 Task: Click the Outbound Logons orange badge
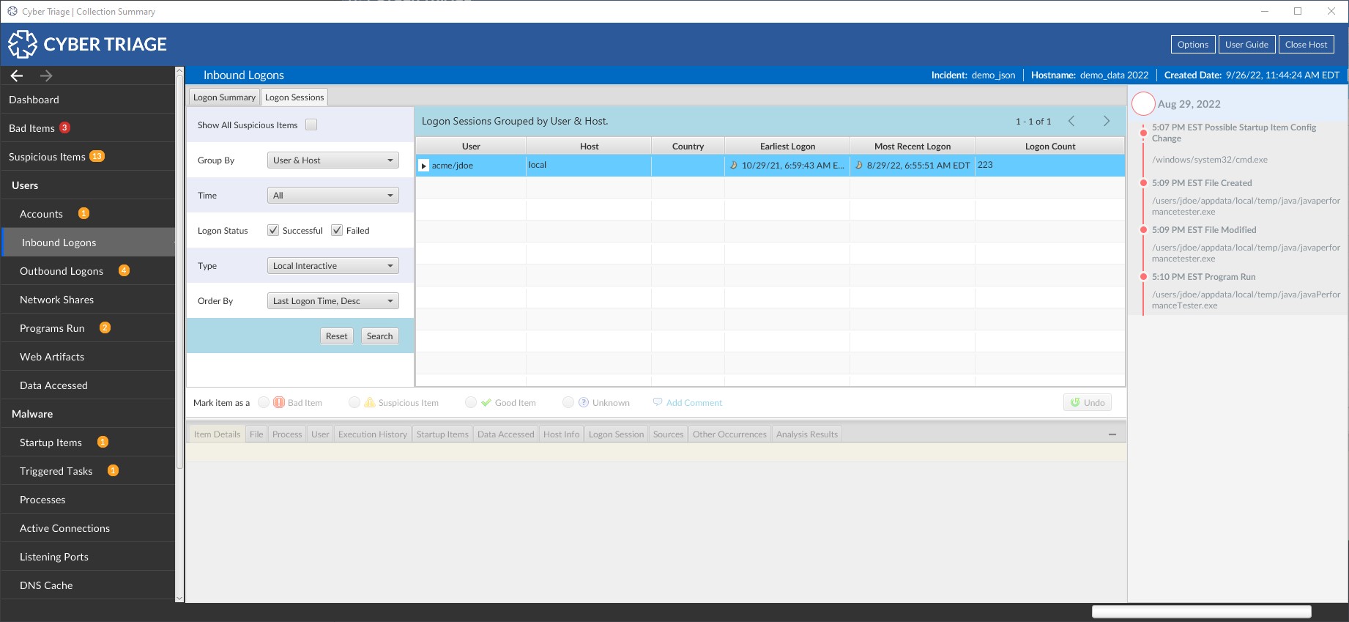pos(124,270)
